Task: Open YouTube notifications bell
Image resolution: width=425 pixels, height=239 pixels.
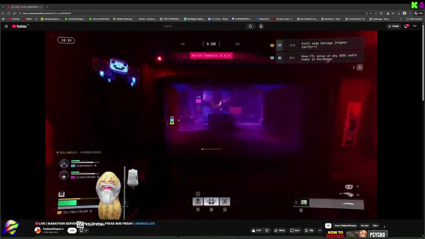Action: coord(406,26)
